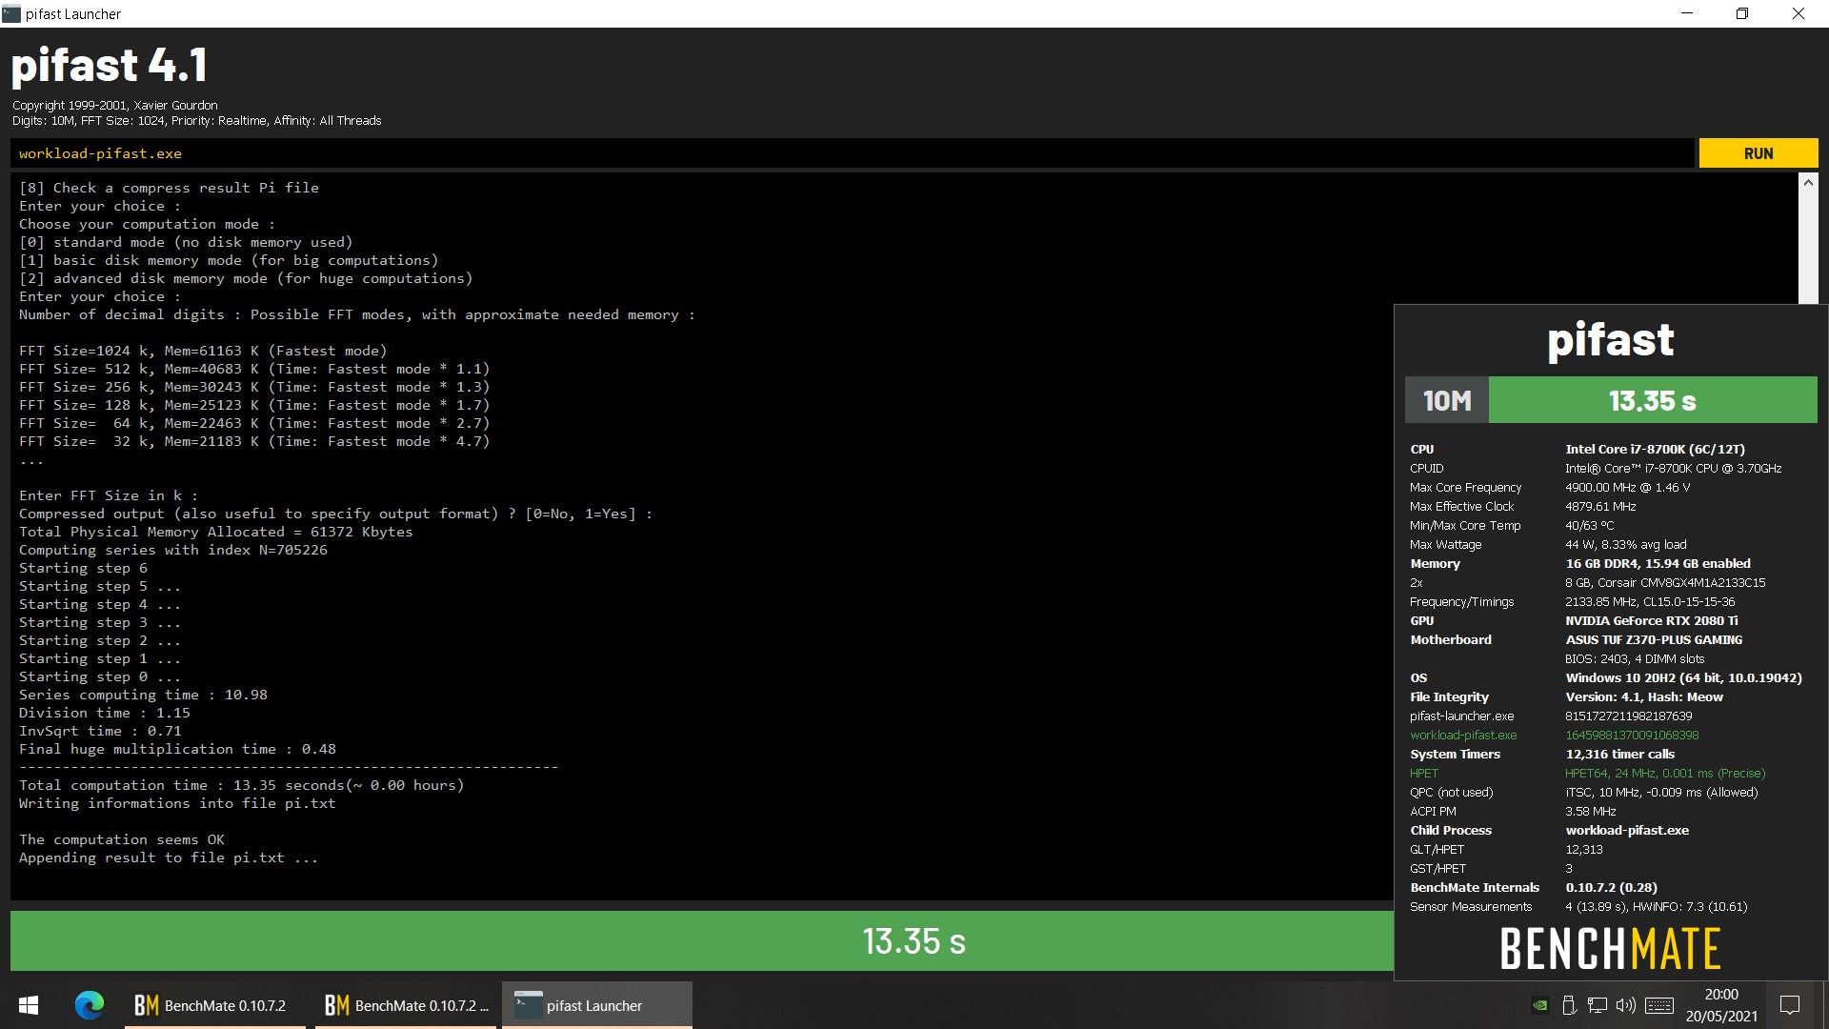The image size is (1829, 1029).
Task: Click the Min/Max Core Temp 40/63 °C value
Action: [x=1589, y=525]
